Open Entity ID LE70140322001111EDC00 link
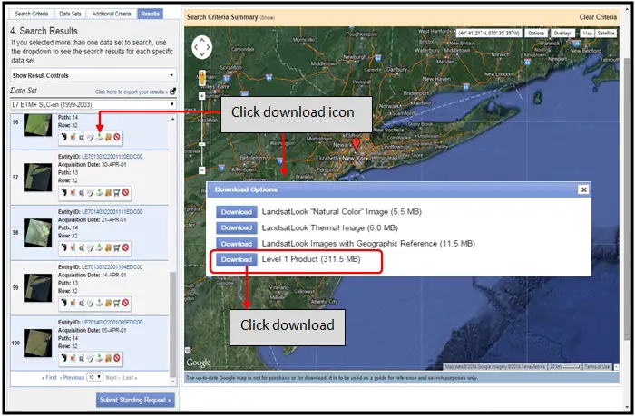 coord(112,212)
